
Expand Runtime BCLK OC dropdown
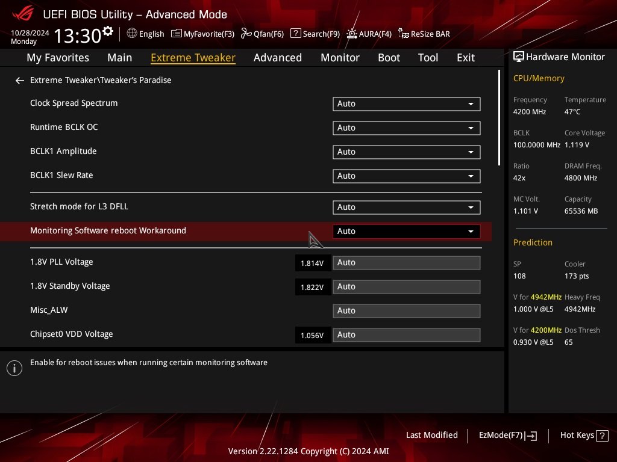pyautogui.click(x=407, y=128)
